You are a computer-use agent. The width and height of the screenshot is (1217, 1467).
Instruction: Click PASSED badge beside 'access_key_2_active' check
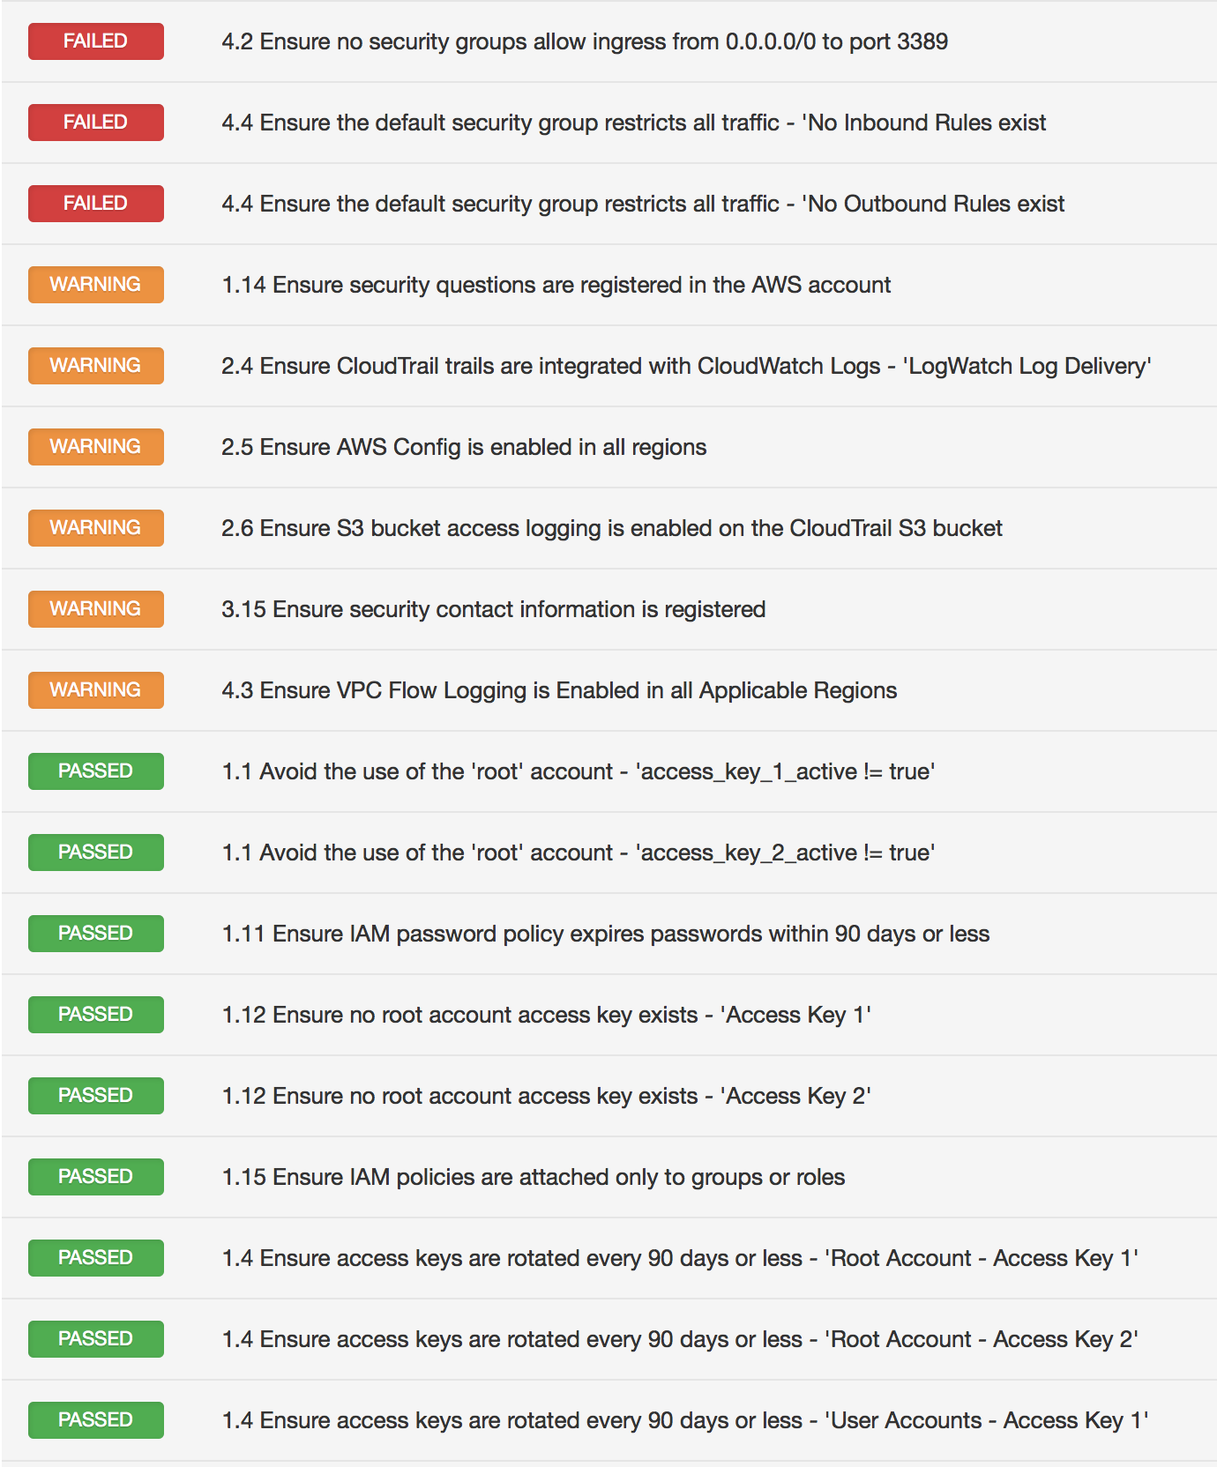click(95, 853)
